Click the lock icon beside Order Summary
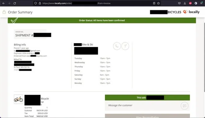 (x=4, y=12)
